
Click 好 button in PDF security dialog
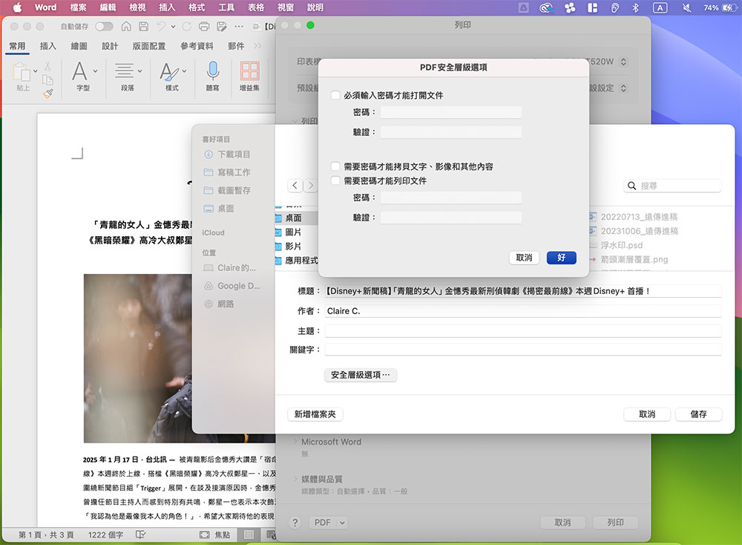tap(561, 258)
